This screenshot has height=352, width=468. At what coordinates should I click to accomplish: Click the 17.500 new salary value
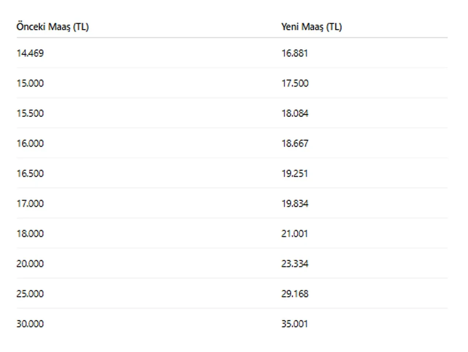(x=295, y=83)
